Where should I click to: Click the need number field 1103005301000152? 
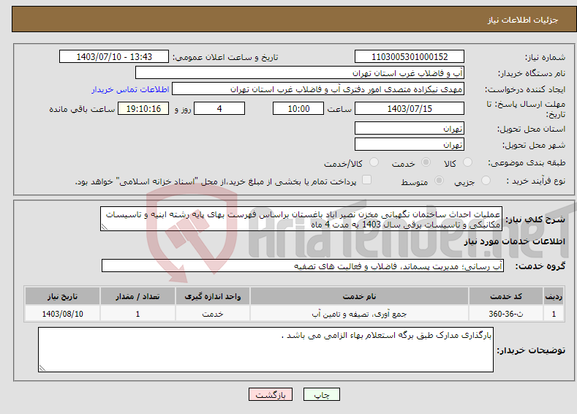pos(410,56)
